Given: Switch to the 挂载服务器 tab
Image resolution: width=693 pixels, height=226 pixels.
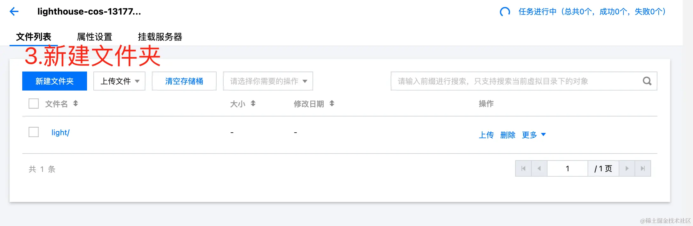Looking at the screenshot, I should click(x=160, y=37).
